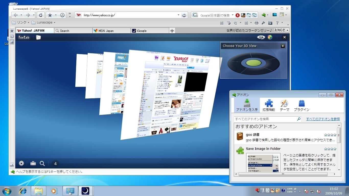Screen dimensions: 349x196
Task: Click the FoxTab magnifier search icon
Action: pyautogui.click(x=42, y=163)
